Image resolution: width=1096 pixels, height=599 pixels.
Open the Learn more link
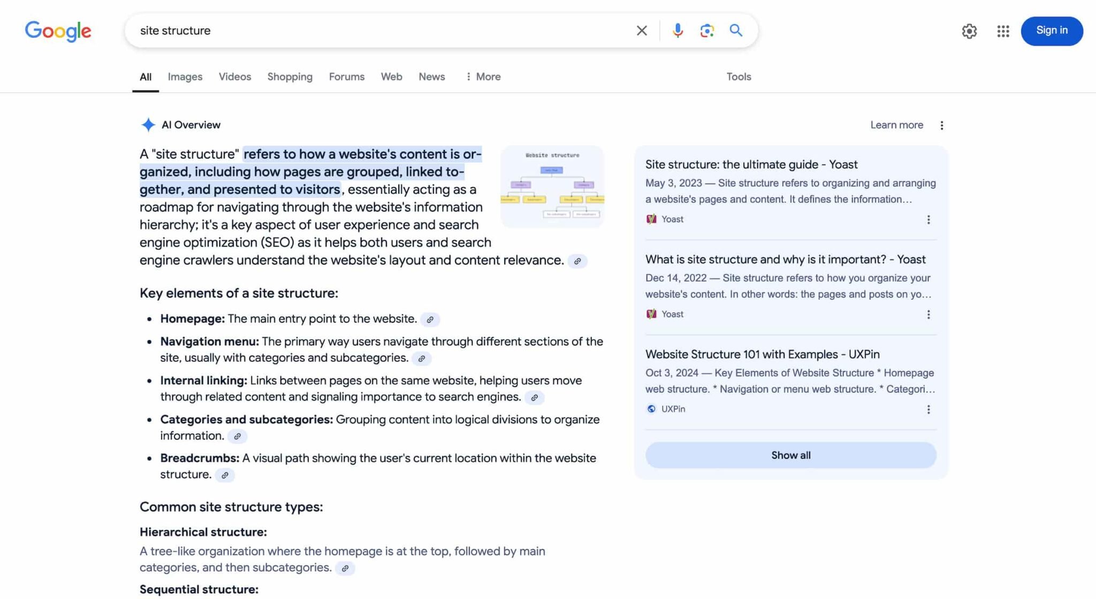896,125
